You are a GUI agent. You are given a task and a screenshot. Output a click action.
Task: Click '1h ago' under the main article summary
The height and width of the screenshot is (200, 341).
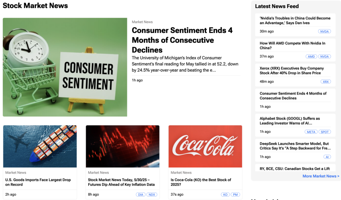pos(137,80)
